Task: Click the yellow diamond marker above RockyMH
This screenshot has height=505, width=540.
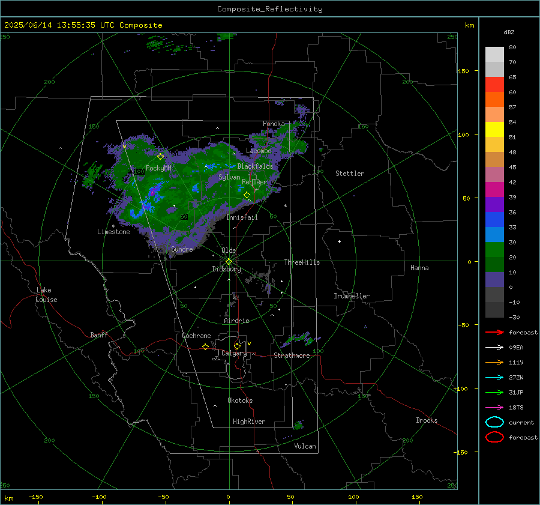Action: coord(160,157)
